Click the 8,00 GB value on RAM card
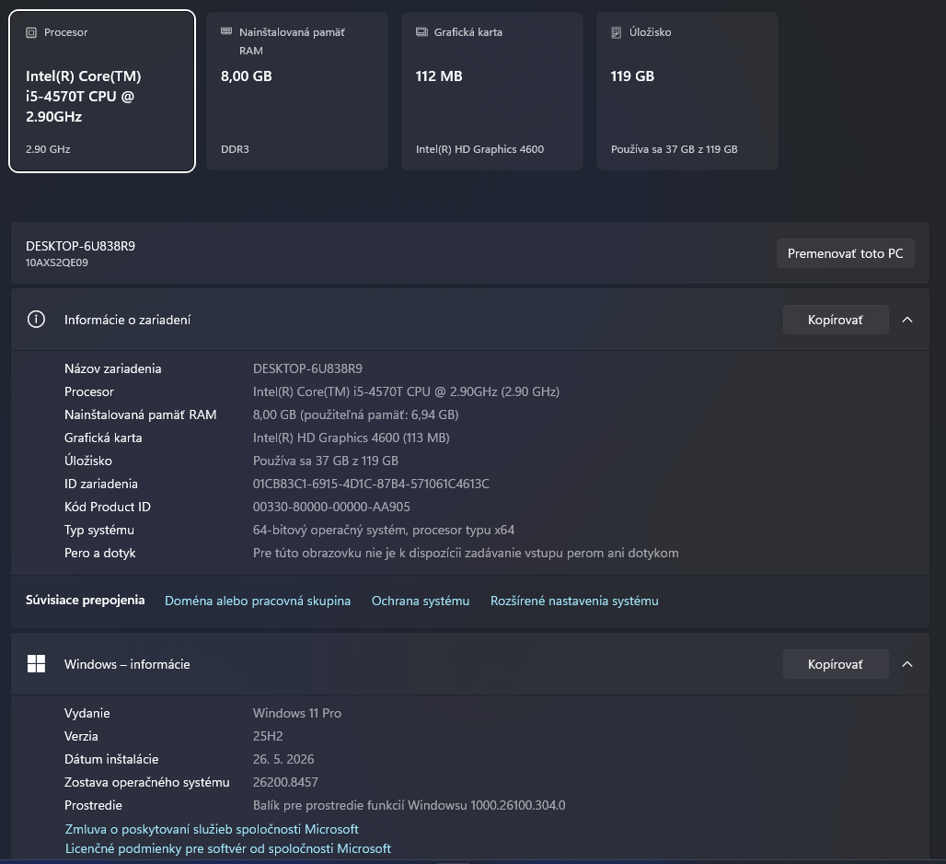Viewport: 946px width, 864px height. 246,76
